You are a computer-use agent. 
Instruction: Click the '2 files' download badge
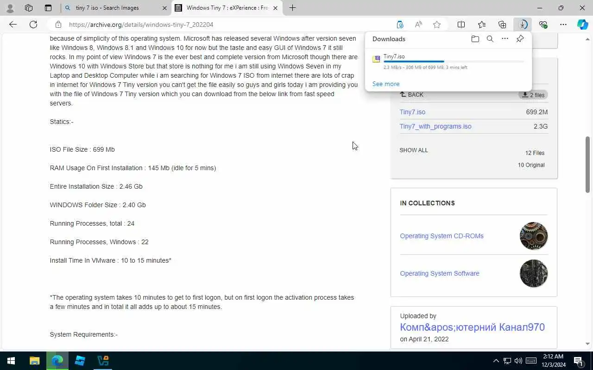click(533, 95)
